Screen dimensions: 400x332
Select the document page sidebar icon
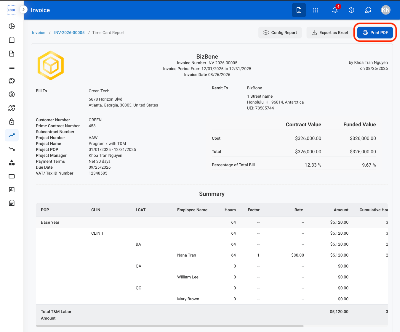pyautogui.click(x=12, y=54)
